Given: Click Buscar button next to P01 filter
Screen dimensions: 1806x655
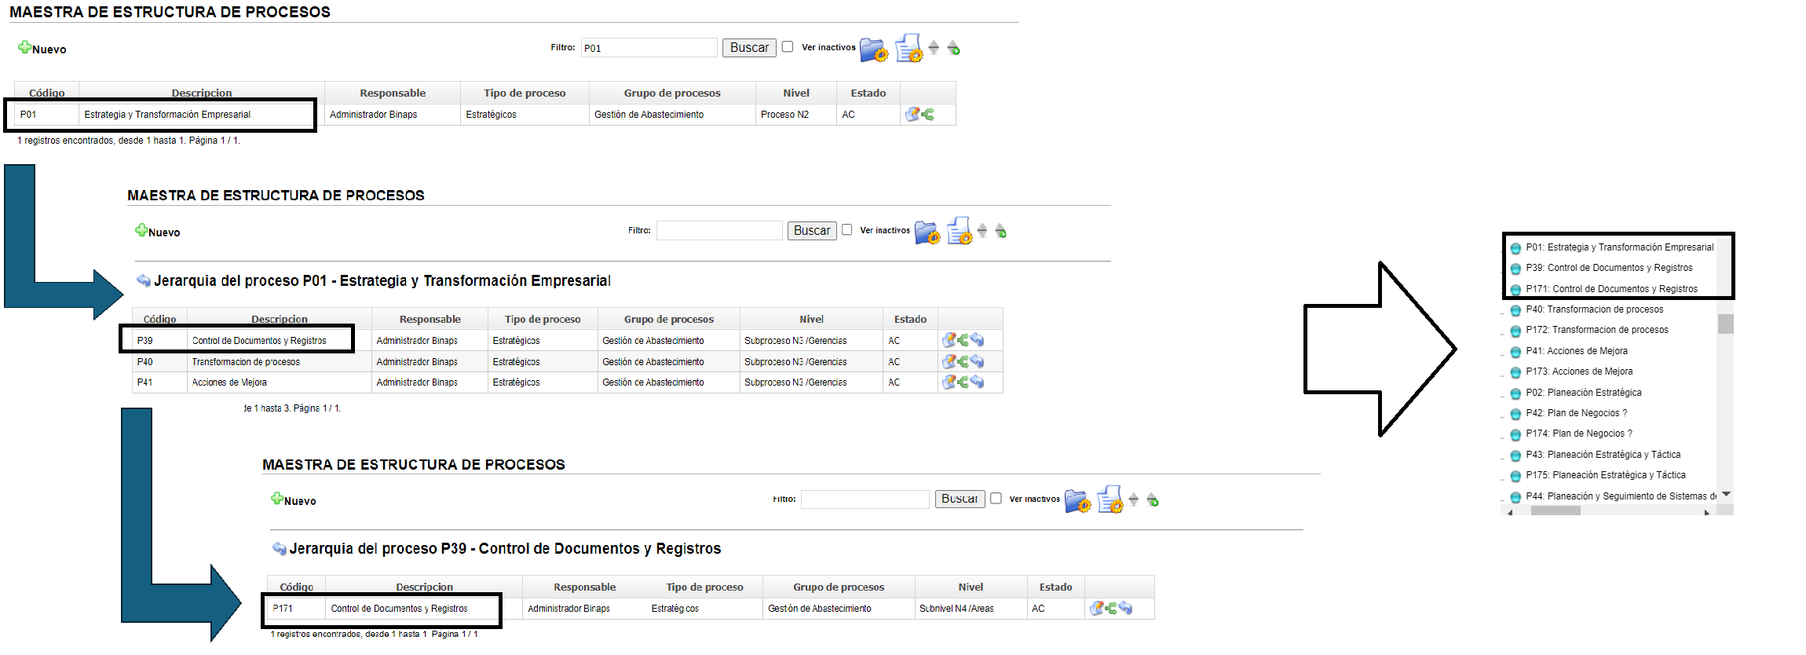Looking at the screenshot, I should pos(749,48).
